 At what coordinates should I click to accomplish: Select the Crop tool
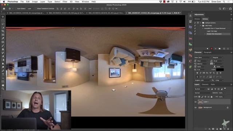coord(3,31)
